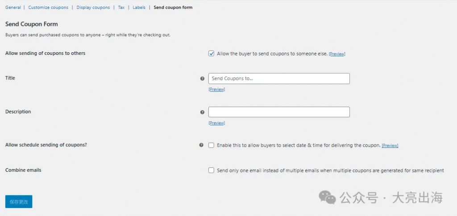Click Preview link below Description field
The height and width of the screenshot is (216, 457).
tap(216, 123)
